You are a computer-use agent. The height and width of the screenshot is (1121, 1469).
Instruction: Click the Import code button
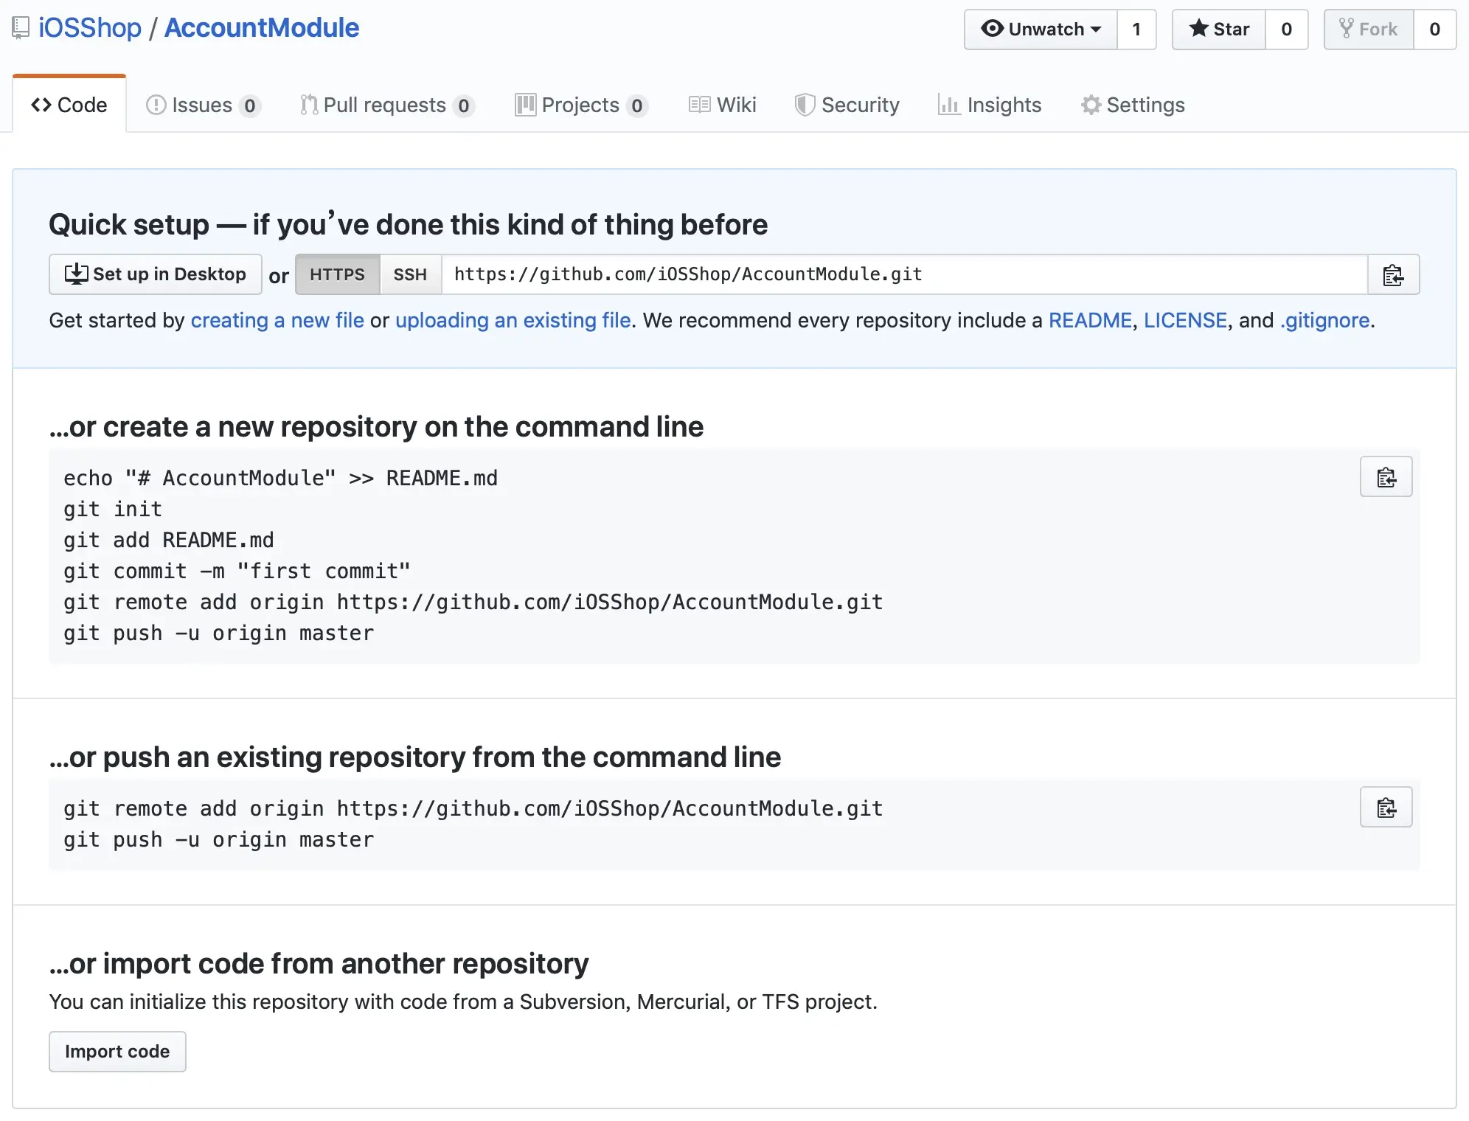pyautogui.click(x=117, y=1052)
